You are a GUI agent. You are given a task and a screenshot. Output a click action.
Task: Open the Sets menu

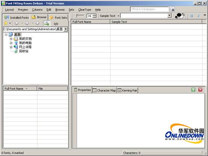(71, 10)
